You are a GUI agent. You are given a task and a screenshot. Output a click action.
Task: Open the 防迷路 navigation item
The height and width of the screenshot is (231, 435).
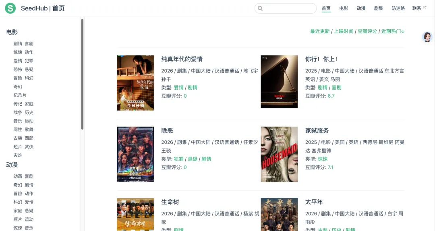(x=398, y=8)
